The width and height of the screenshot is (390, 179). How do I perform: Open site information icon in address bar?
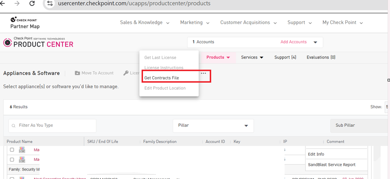pyautogui.click(x=50, y=3)
